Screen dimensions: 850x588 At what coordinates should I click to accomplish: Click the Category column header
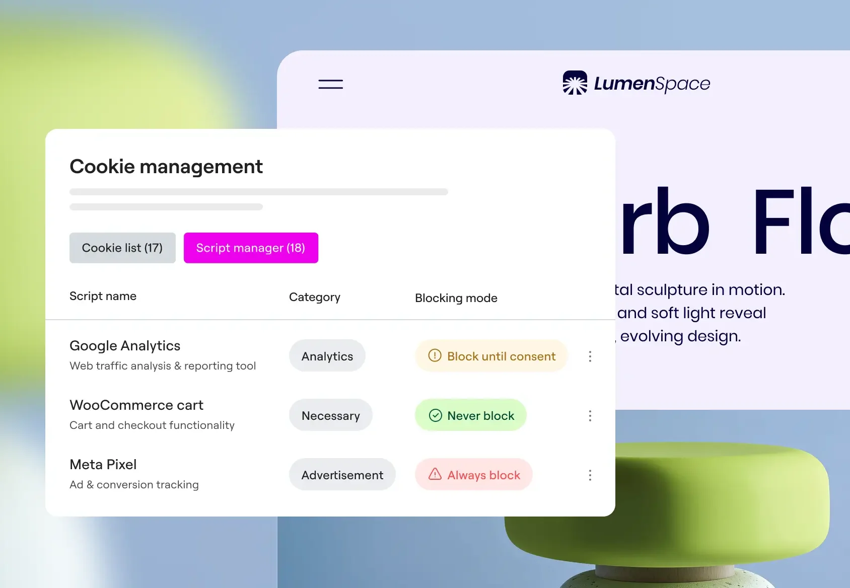(x=315, y=297)
